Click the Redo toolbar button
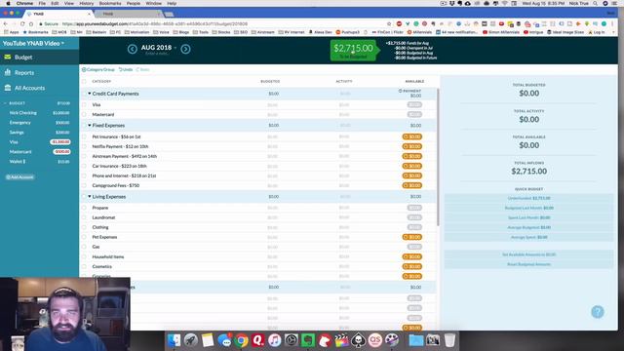 click(x=143, y=69)
